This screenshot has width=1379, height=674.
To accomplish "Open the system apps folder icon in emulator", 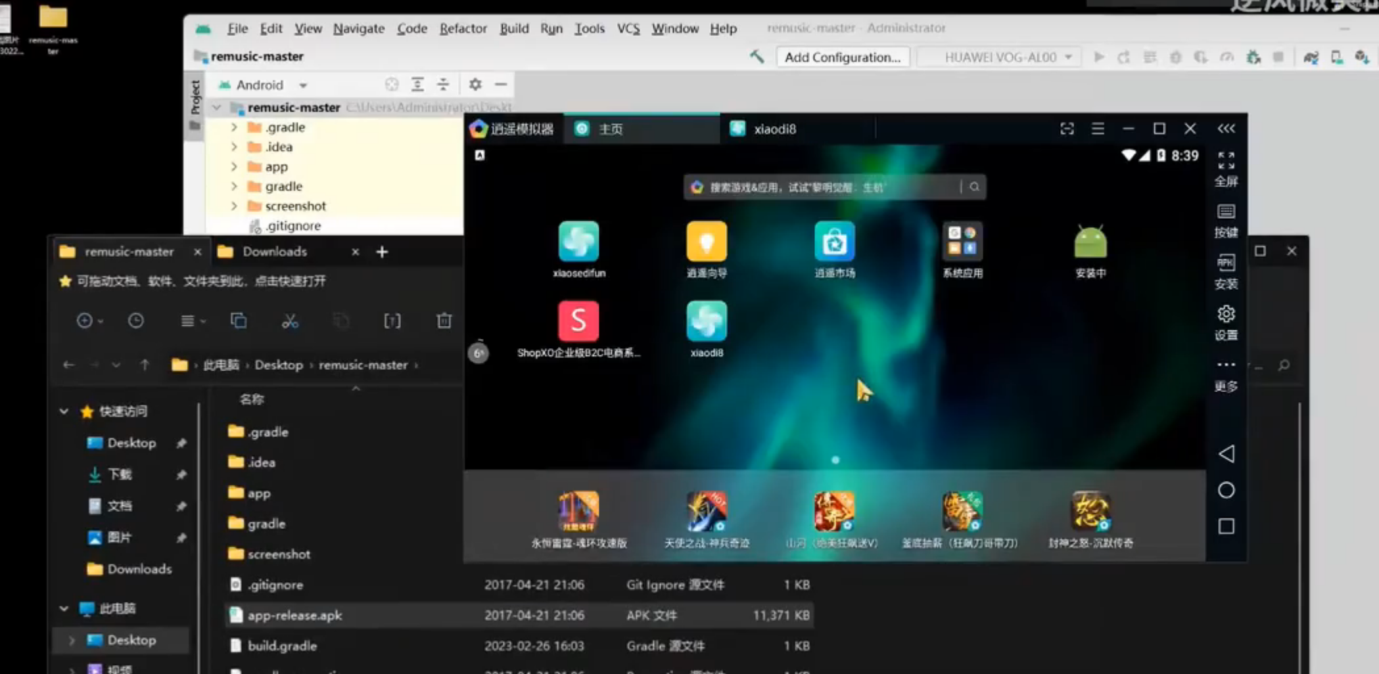I will pyautogui.click(x=962, y=242).
